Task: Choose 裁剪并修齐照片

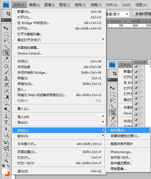Action: click(128, 144)
